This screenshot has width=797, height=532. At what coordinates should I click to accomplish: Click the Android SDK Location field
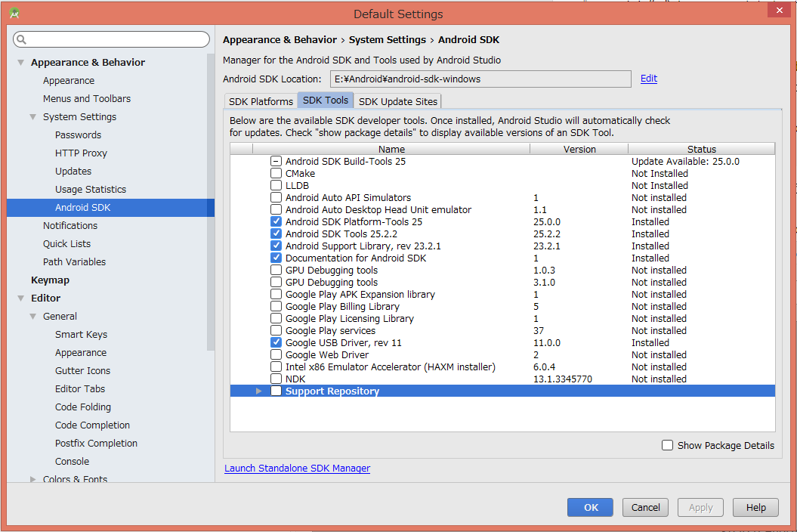tap(480, 79)
